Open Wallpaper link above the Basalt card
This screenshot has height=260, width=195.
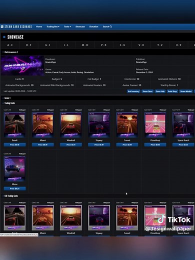[x=22, y=110]
